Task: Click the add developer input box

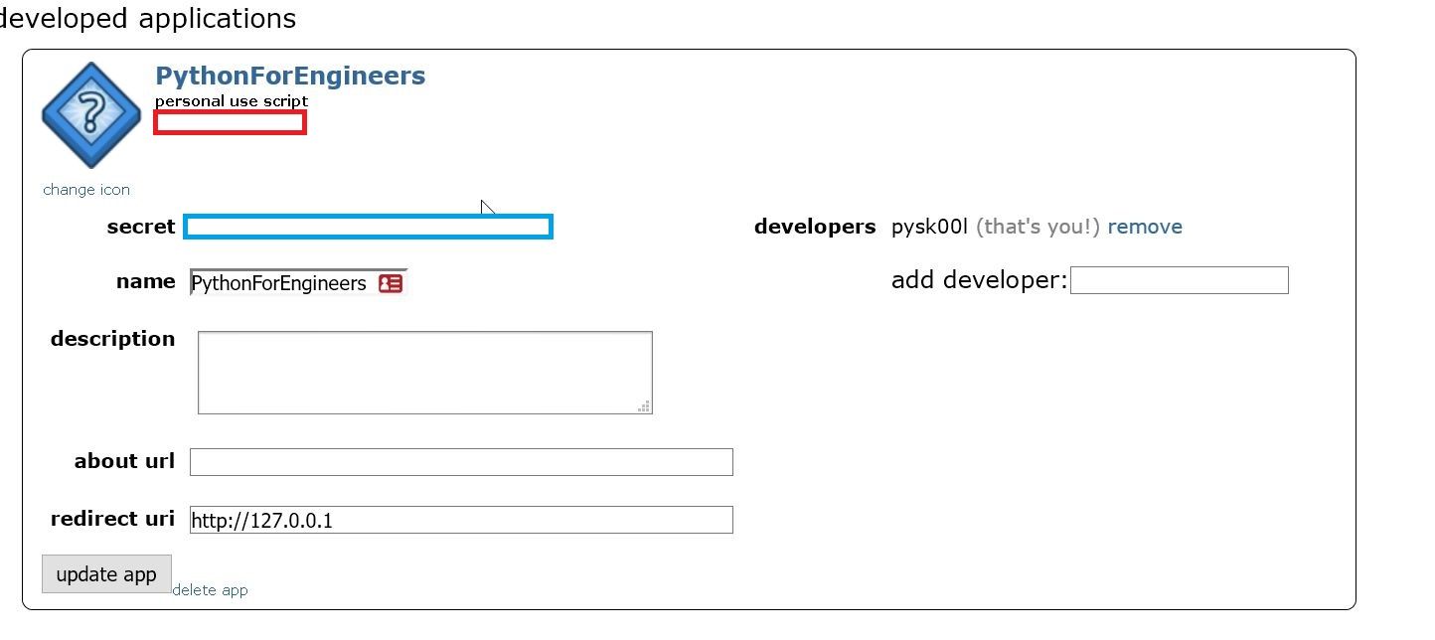Action: 1180,280
